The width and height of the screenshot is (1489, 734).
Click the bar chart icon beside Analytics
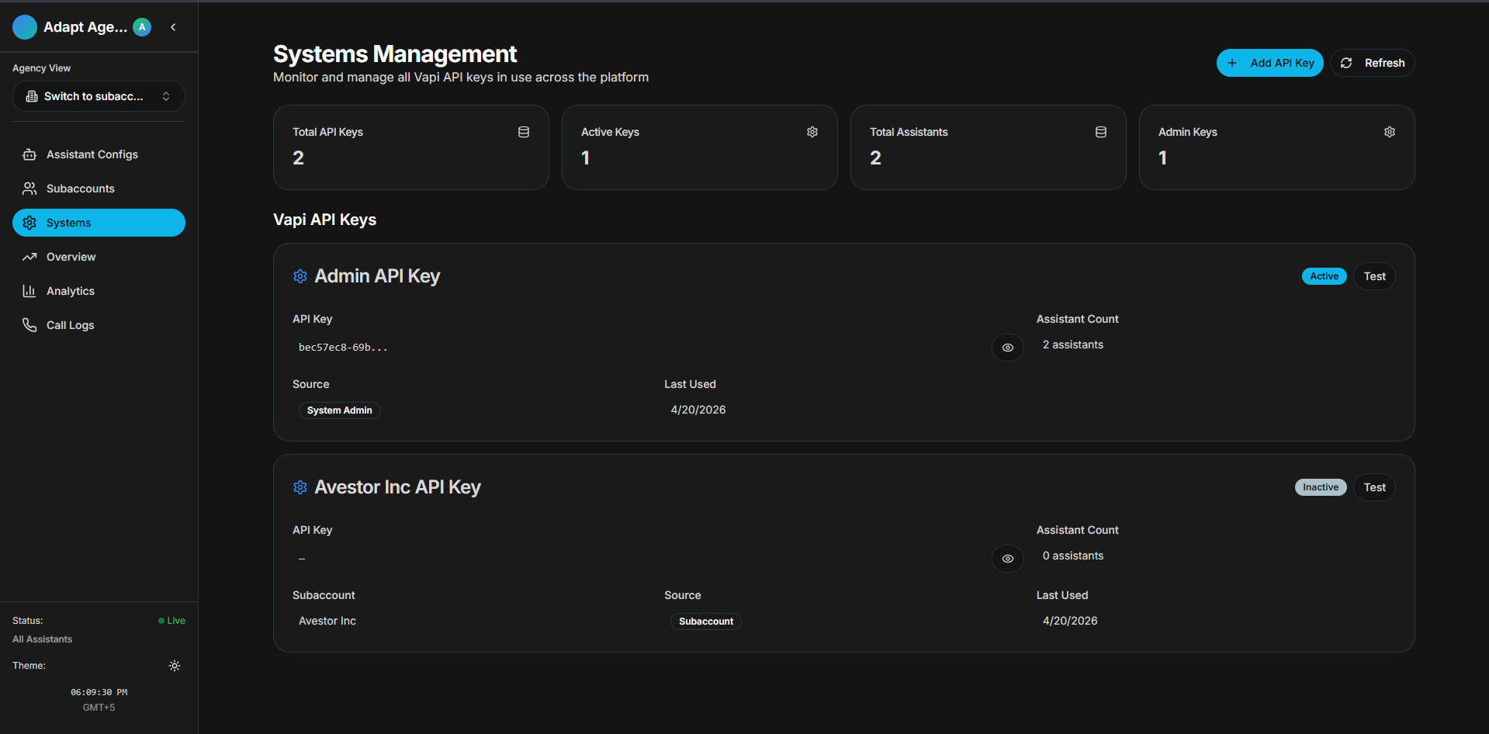point(29,291)
